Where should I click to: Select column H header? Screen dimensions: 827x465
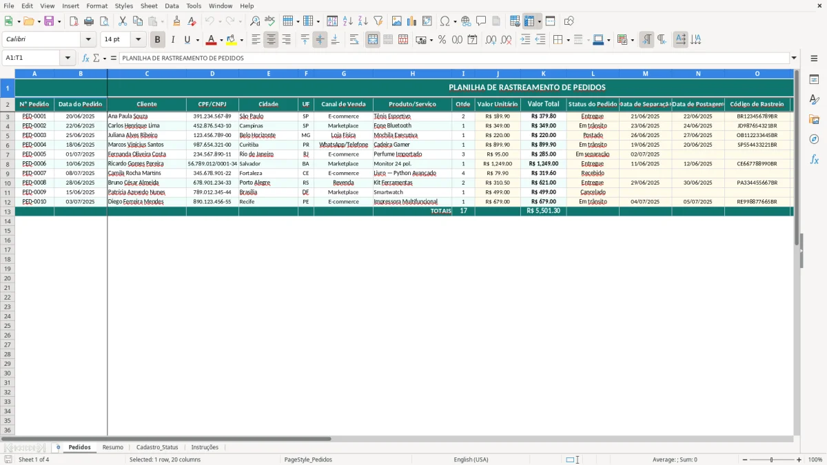412,73
